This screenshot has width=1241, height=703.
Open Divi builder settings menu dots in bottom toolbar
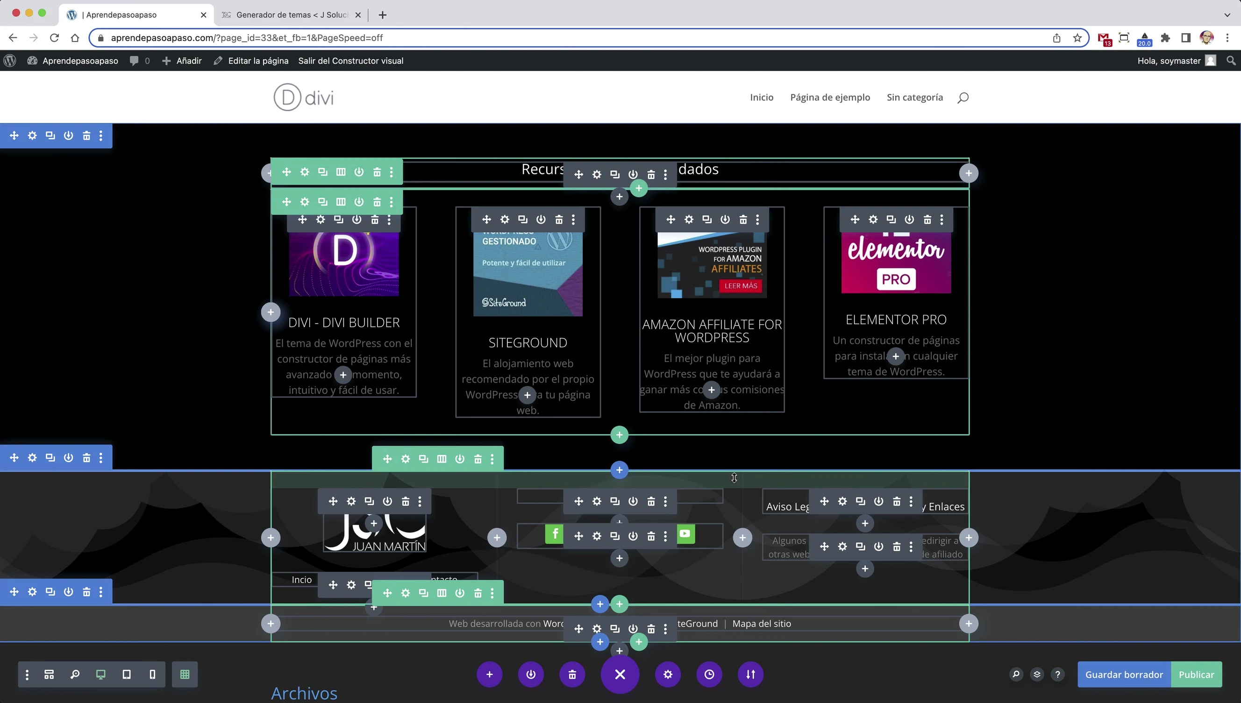pos(27,675)
